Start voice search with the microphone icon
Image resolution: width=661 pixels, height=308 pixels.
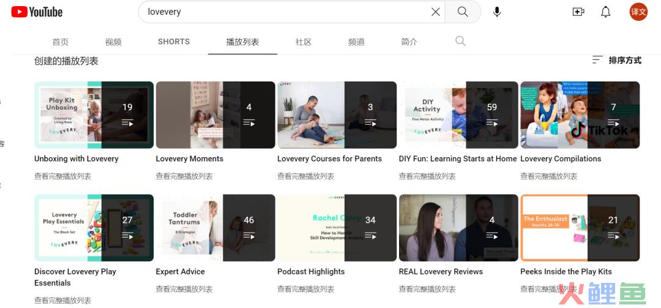pos(497,12)
